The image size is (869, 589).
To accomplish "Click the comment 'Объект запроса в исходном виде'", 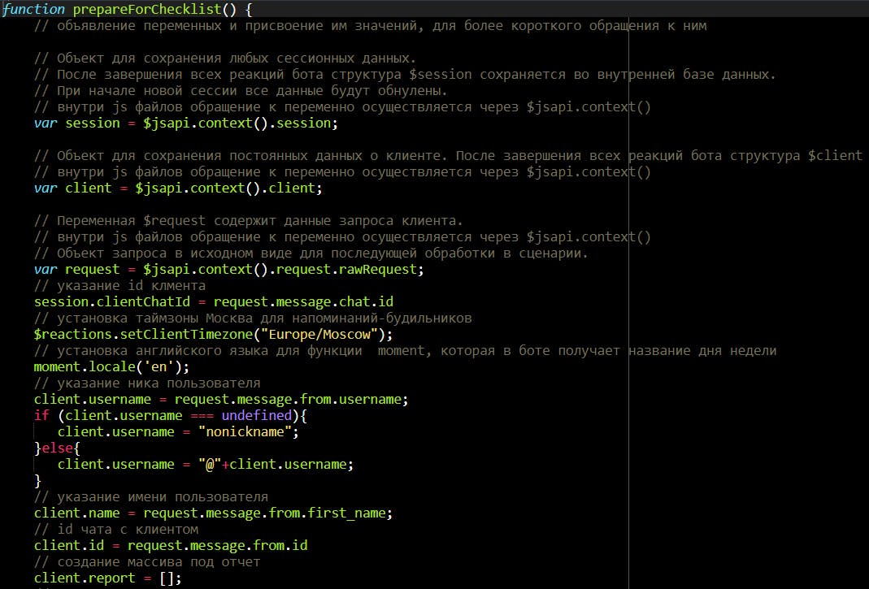I will [x=311, y=253].
